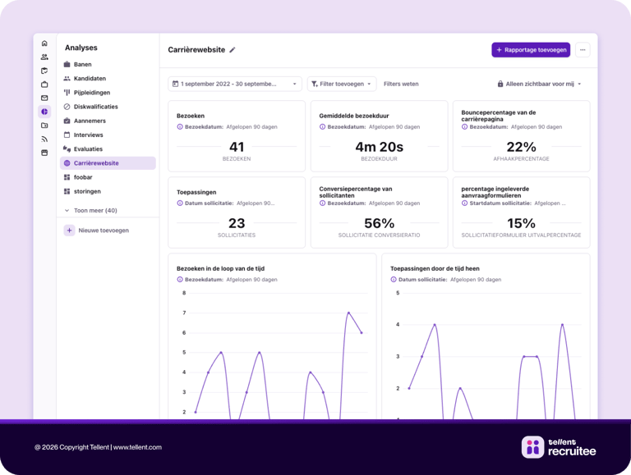Click info icon under Bezoeken card title

[180, 127]
